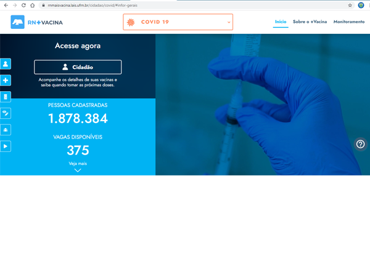Select the Início tab

tap(281, 22)
